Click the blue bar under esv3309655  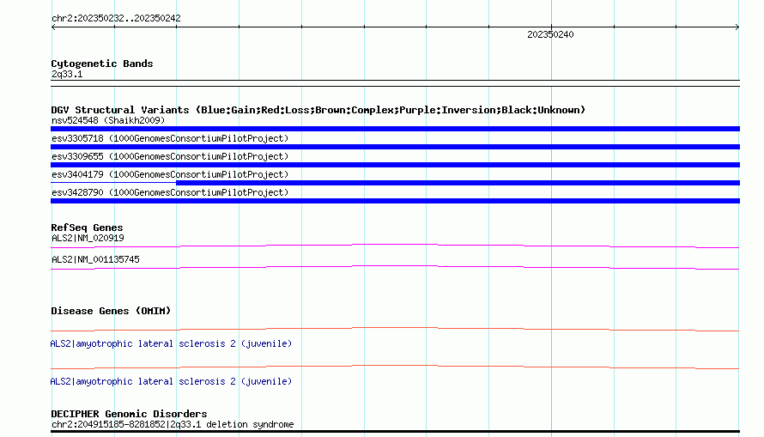coord(395,165)
